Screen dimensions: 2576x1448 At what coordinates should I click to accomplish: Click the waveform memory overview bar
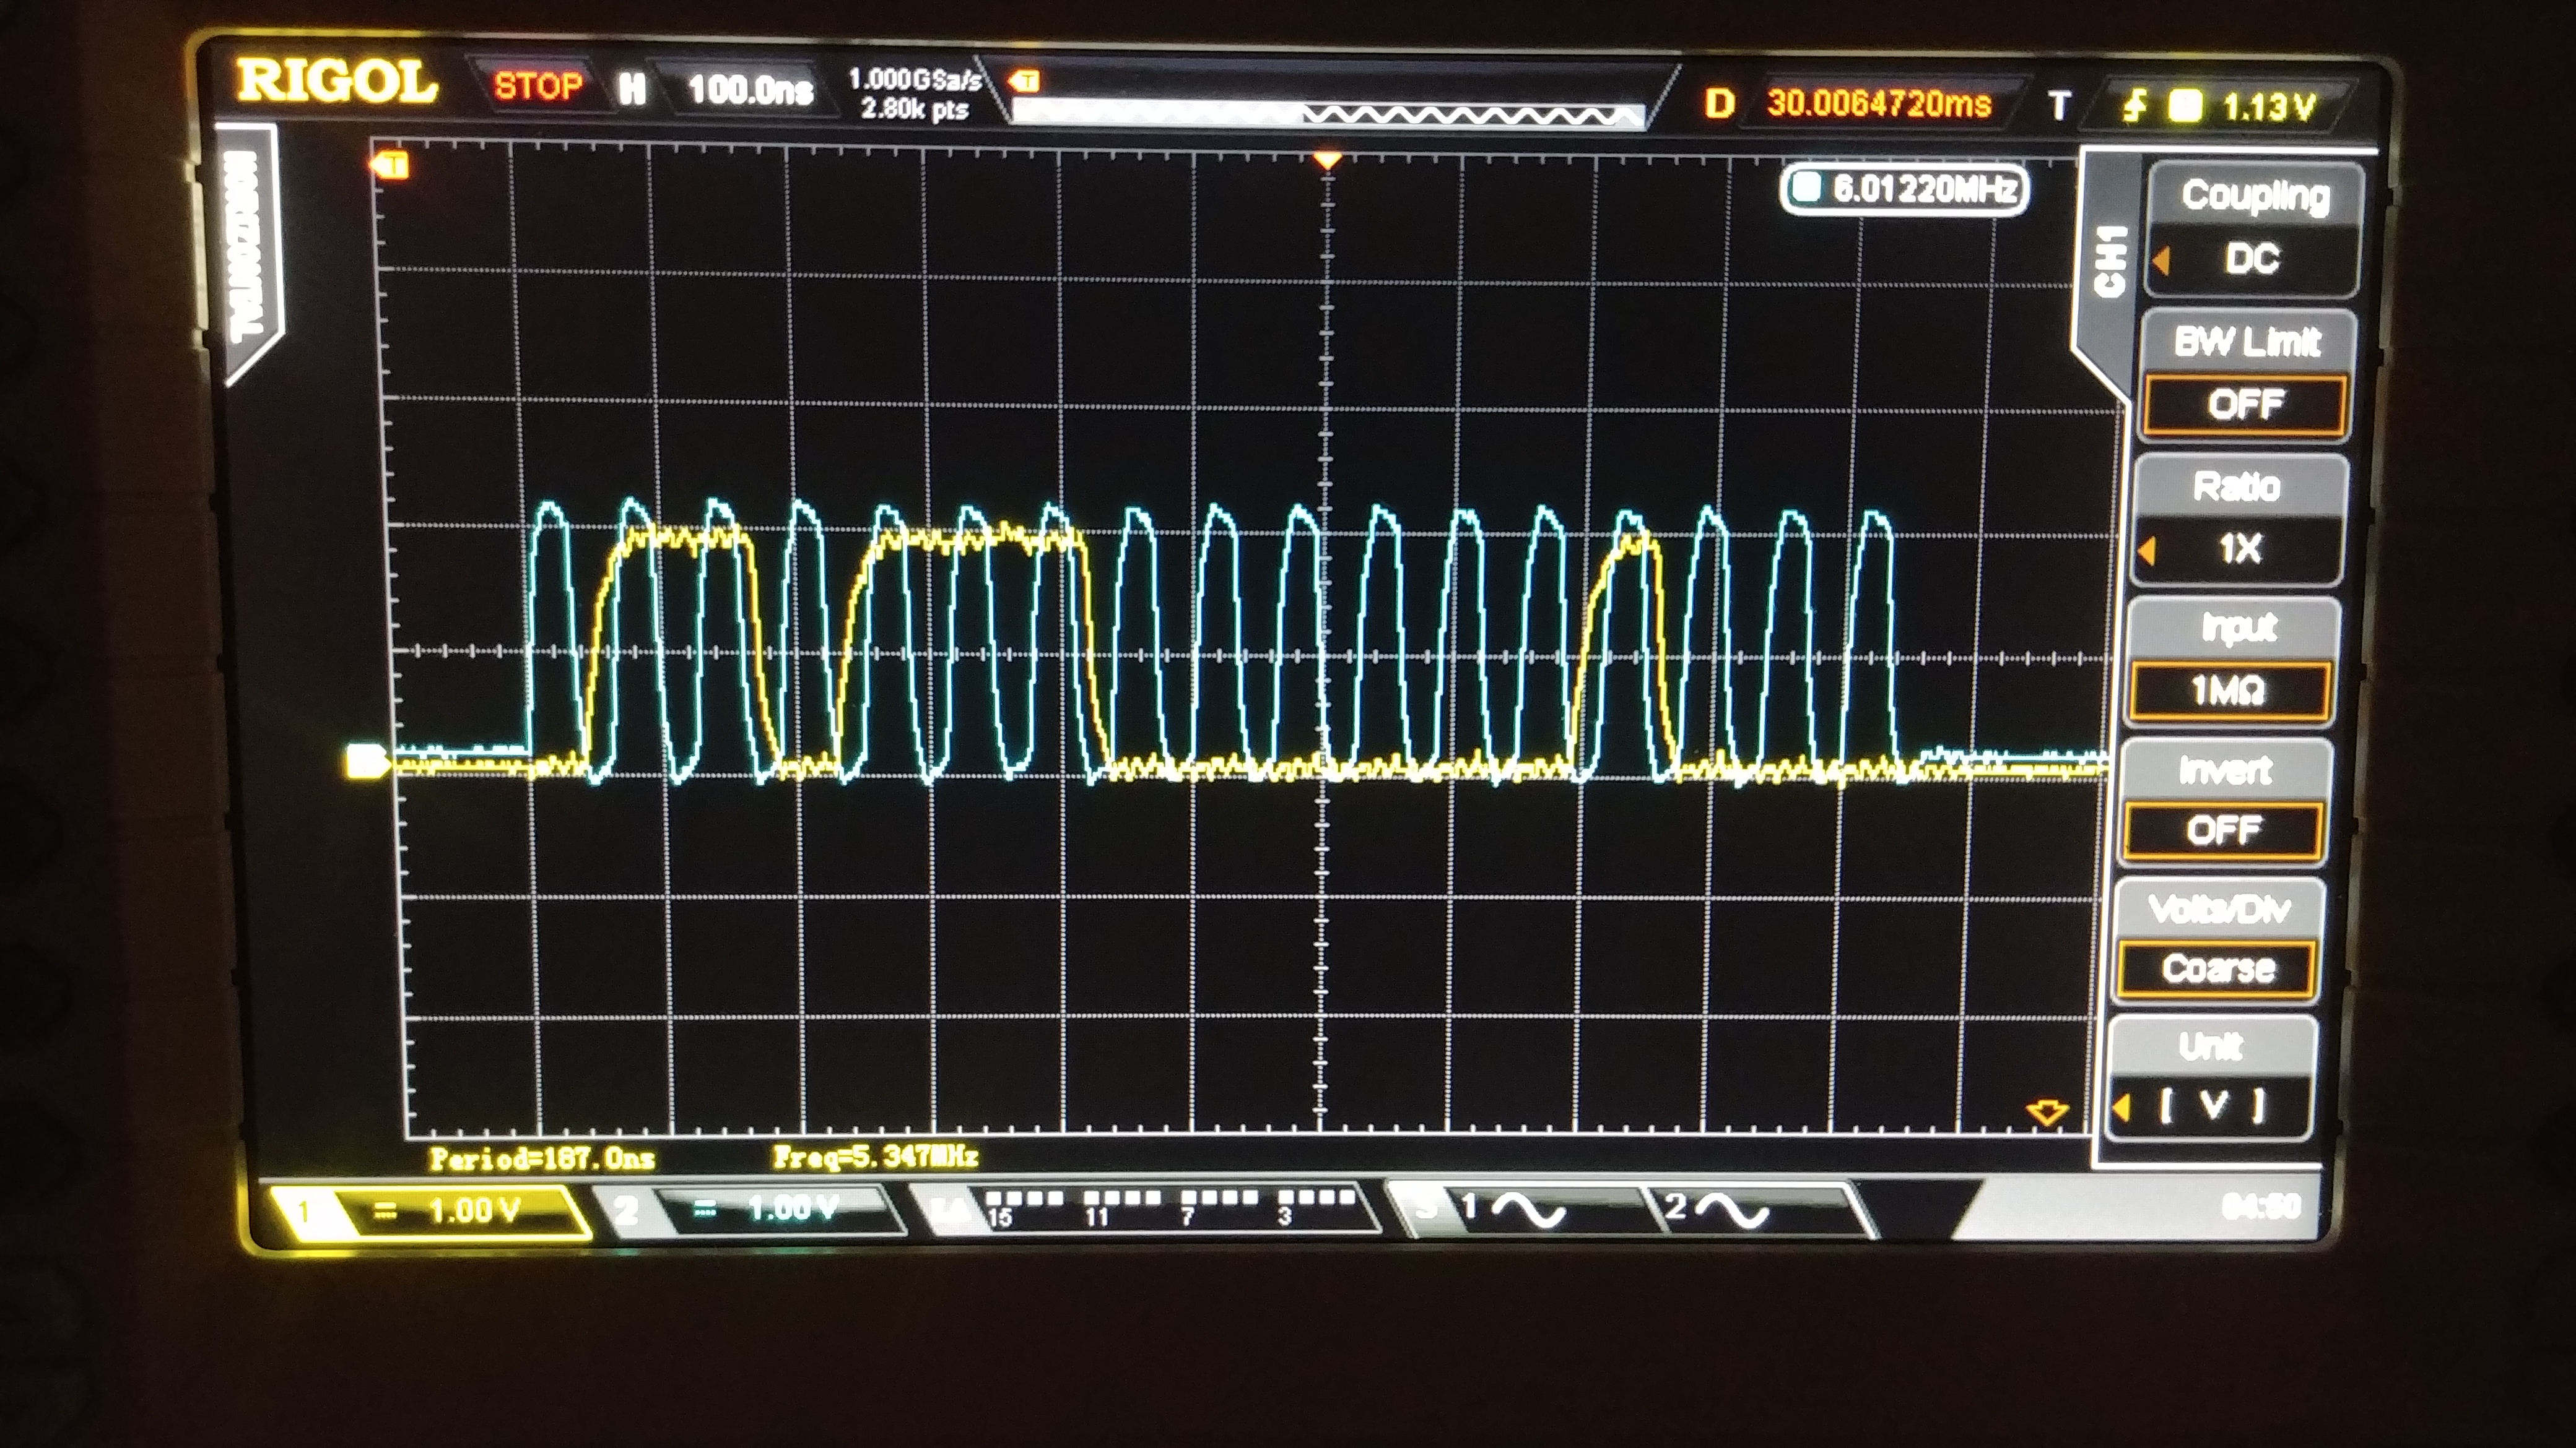pyautogui.click(x=1328, y=115)
